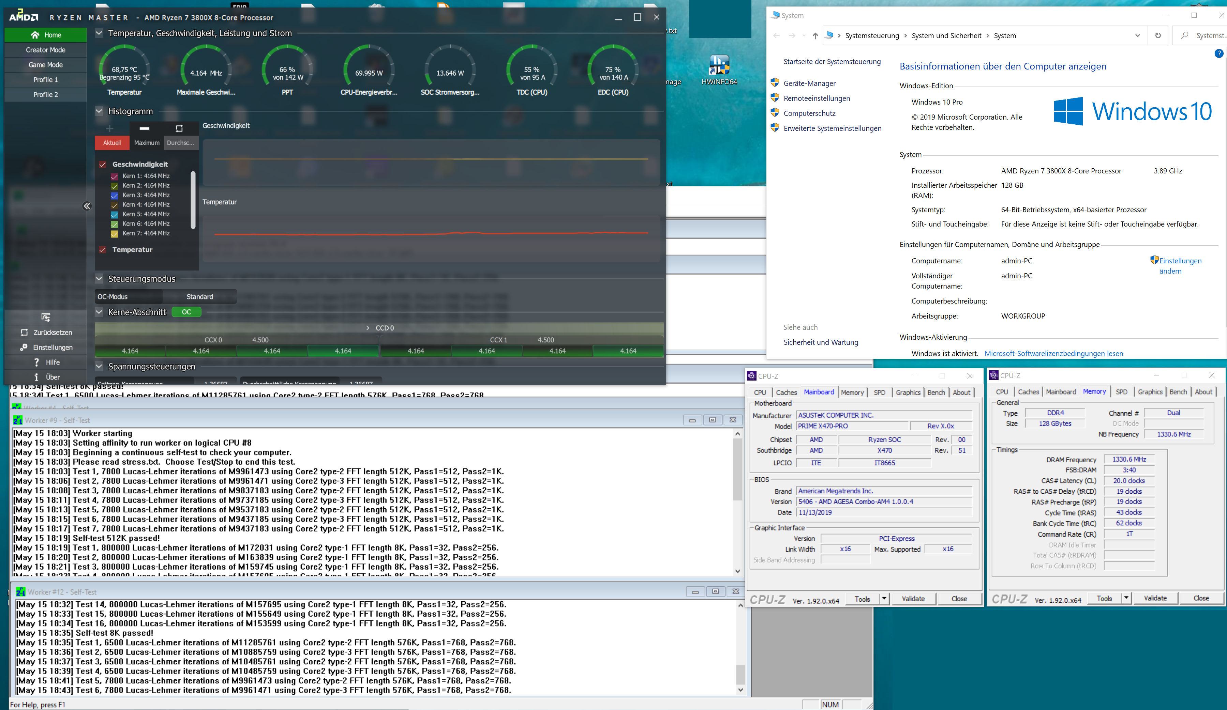Viewport: 1227px width, 710px height.
Task: Click the last CCX 1 core 4.164 slider
Action: [628, 351]
